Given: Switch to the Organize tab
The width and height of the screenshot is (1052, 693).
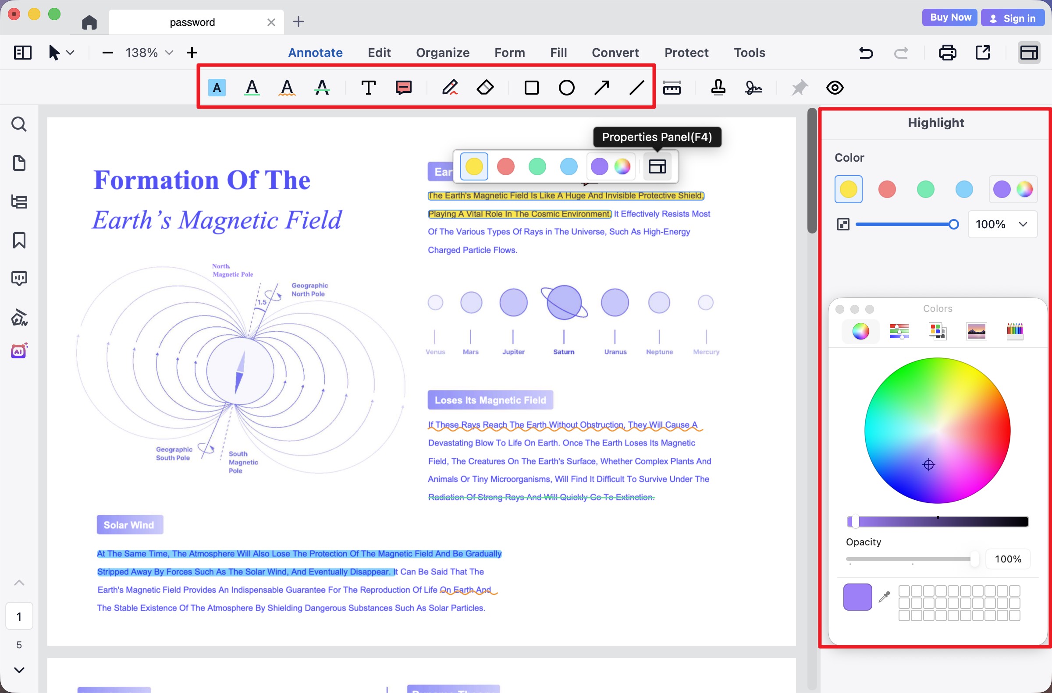Looking at the screenshot, I should (x=443, y=53).
